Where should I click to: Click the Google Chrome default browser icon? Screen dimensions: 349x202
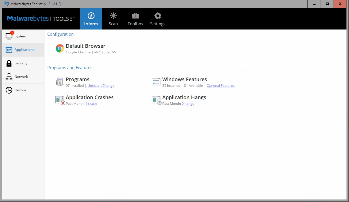pyautogui.click(x=60, y=49)
